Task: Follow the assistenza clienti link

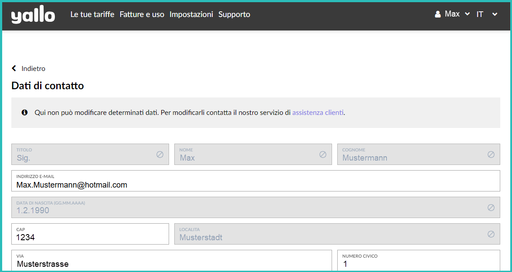Action: (x=318, y=112)
